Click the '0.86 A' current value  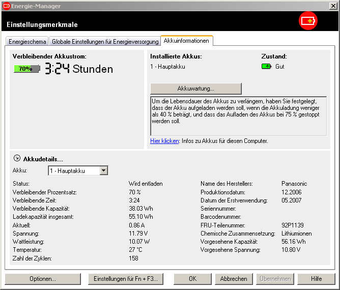(x=137, y=225)
